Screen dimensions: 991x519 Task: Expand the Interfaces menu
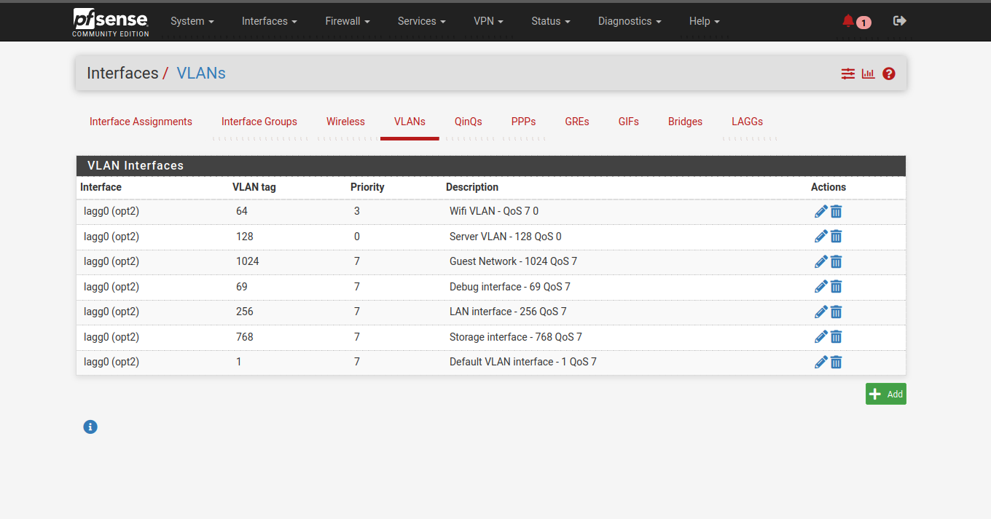[x=270, y=21]
